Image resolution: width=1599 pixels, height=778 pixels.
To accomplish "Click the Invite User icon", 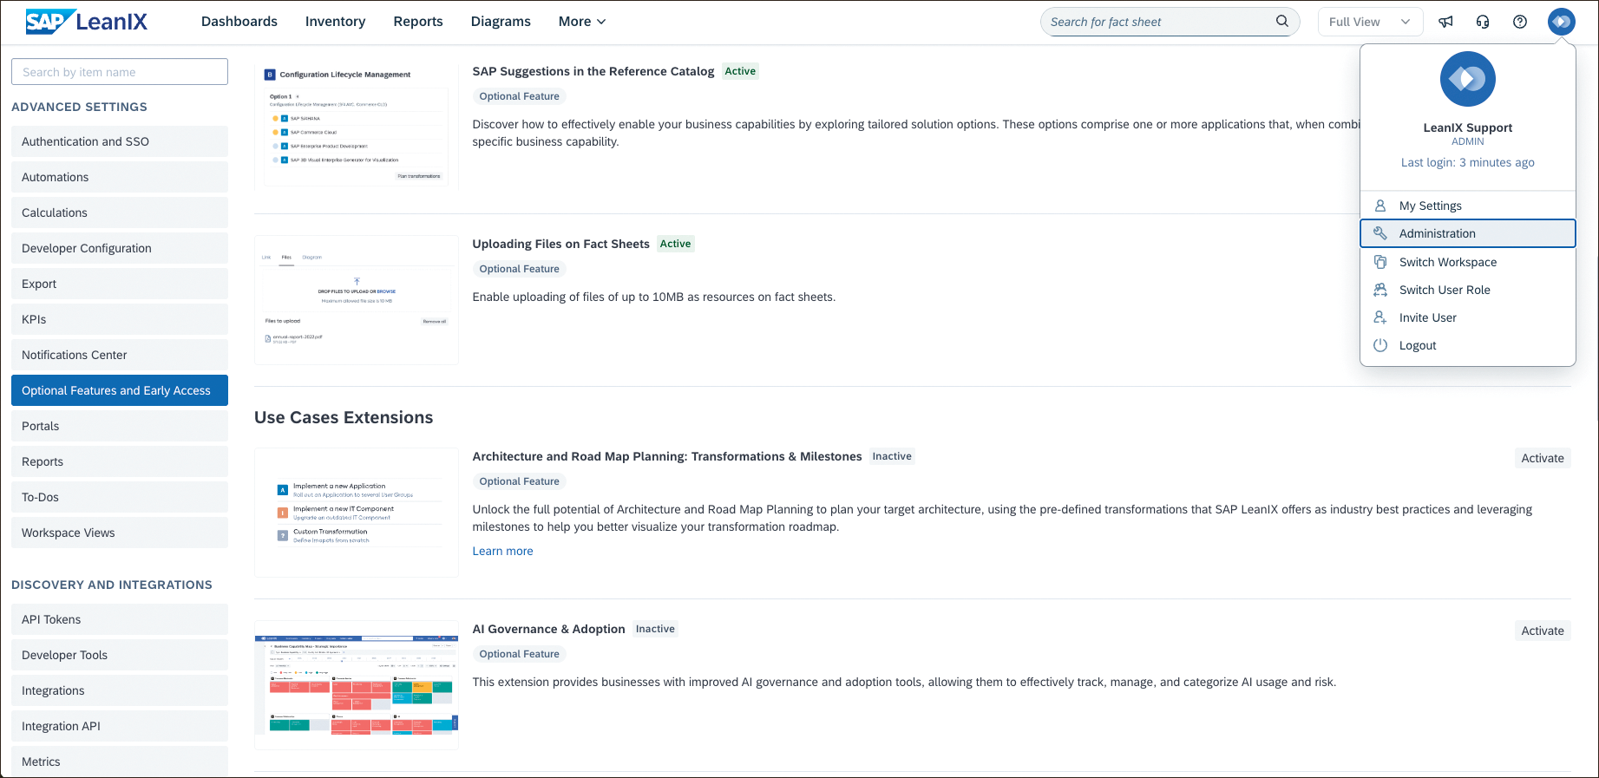I will click(x=1380, y=317).
